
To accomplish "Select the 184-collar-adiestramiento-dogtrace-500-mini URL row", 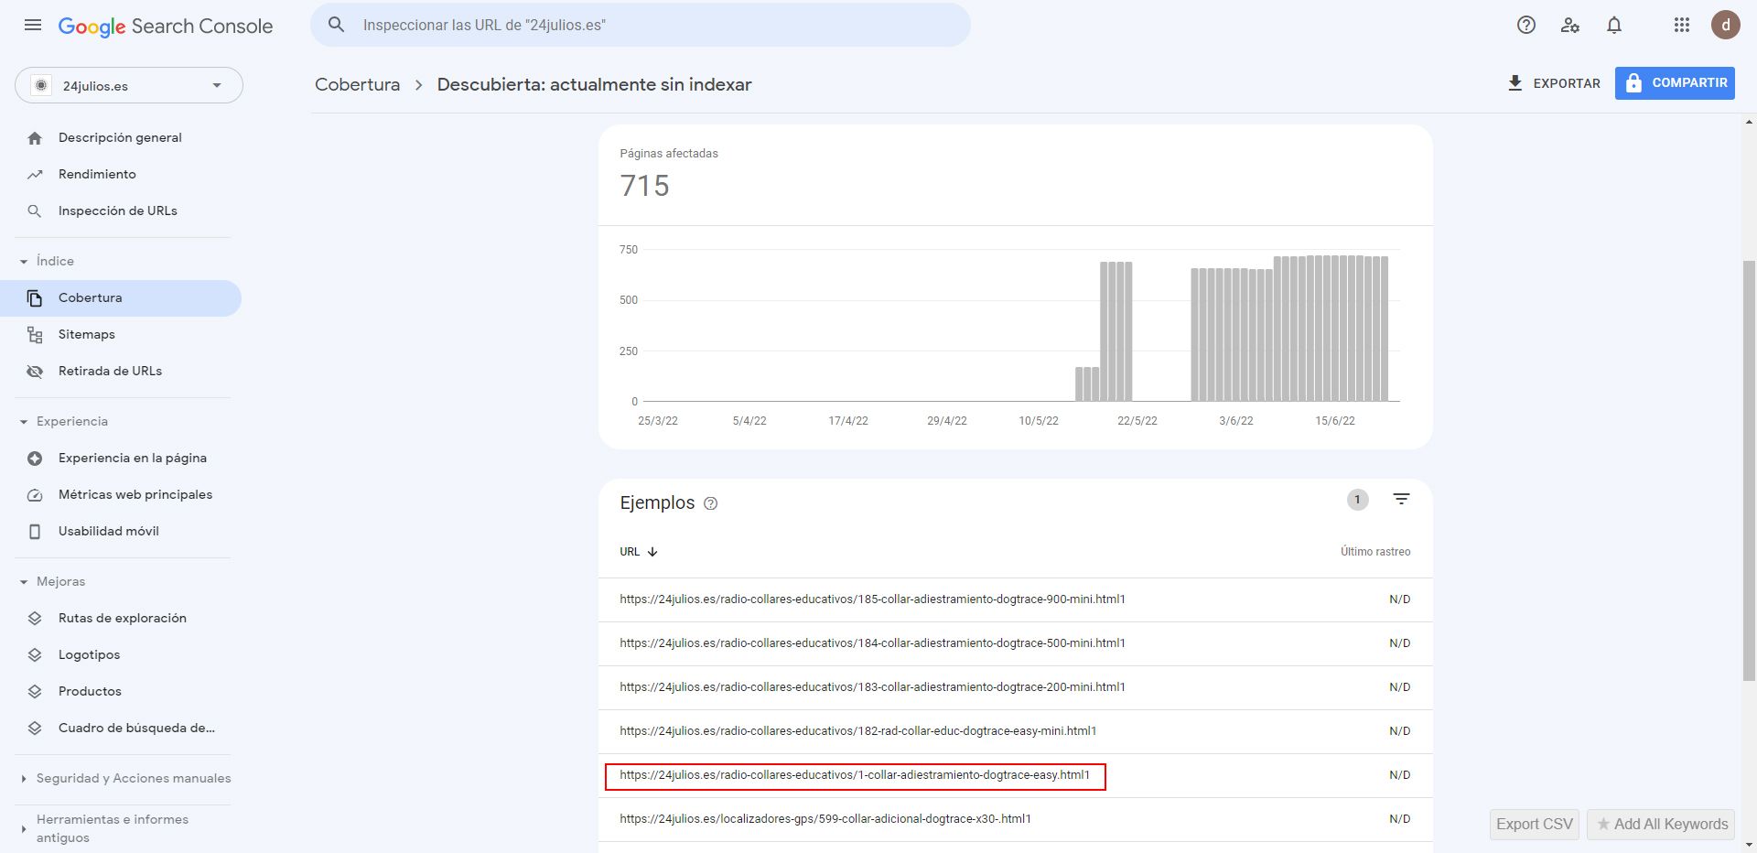I will [x=1015, y=643].
